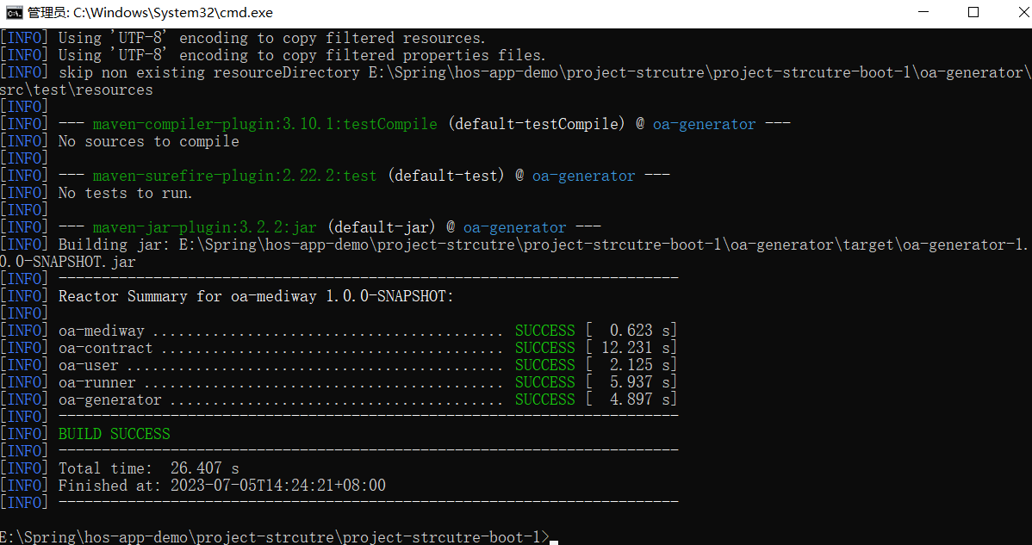Click the cmd.exe icon in title bar

pos(14,12)
